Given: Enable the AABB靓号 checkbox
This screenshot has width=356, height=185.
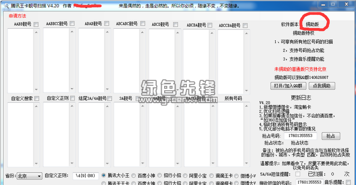Looking at the screenshot, I should (x=36, y=24).
